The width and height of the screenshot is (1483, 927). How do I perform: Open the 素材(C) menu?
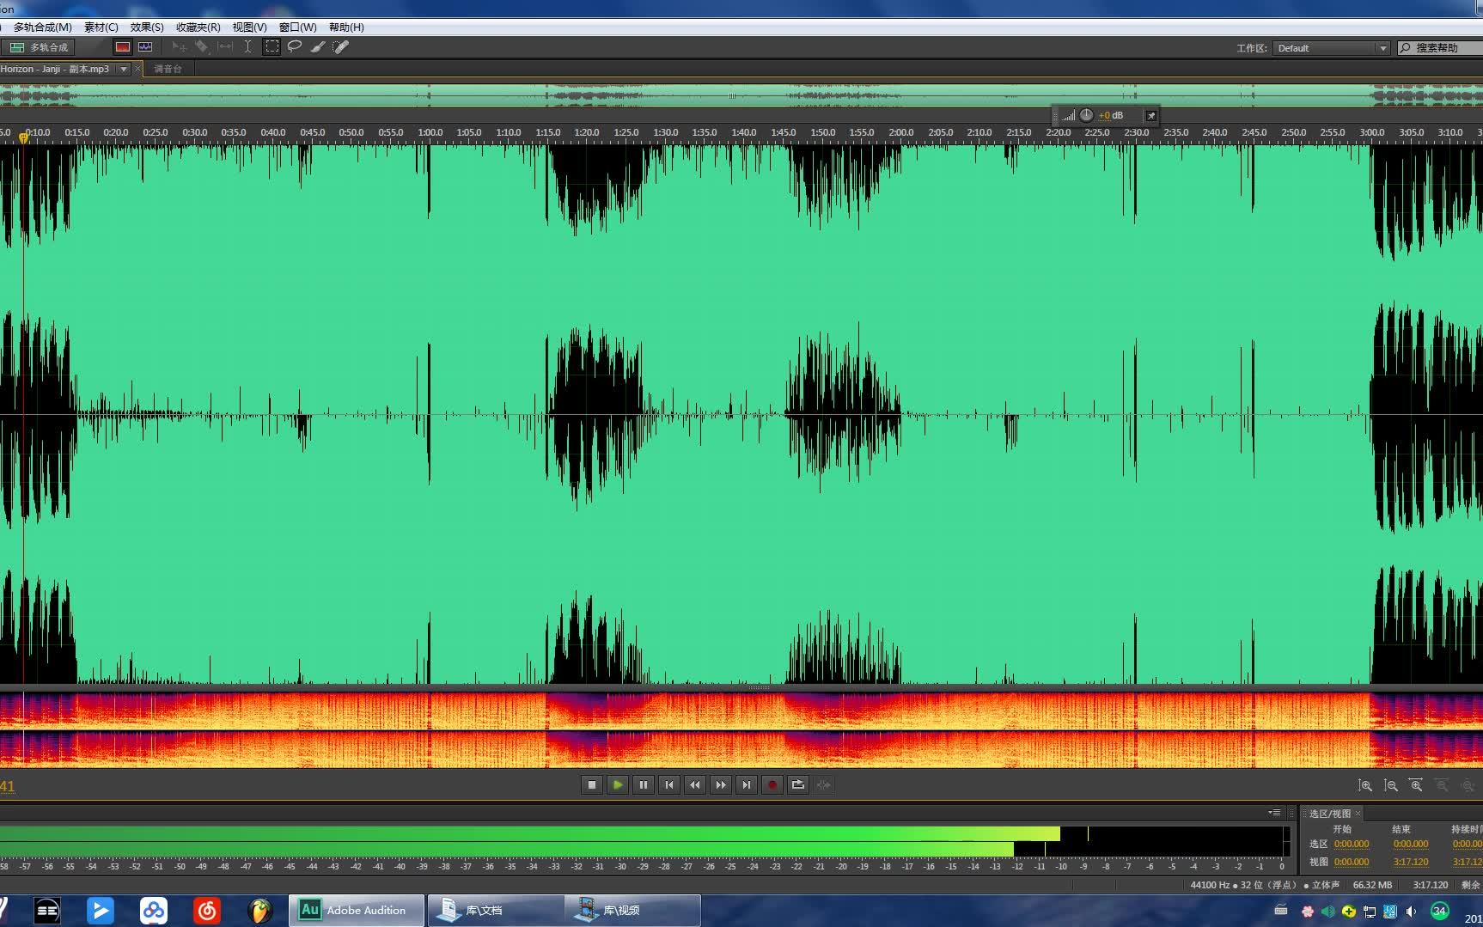(x=101, y=27)
